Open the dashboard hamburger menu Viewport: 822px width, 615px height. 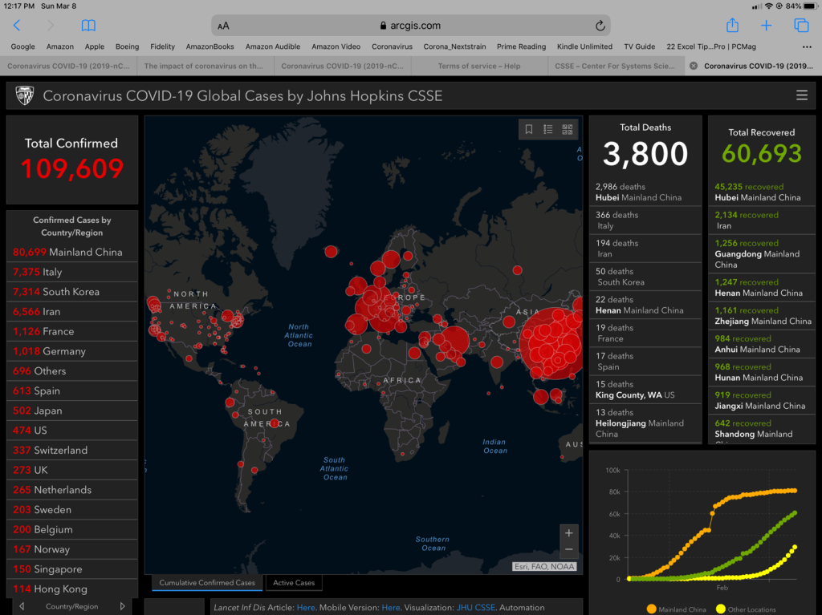point(801,95)
